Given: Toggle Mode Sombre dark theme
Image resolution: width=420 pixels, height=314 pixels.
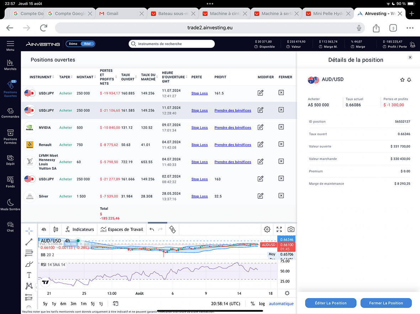Looking at the screenshot, I should pyautogui.click(x=10, y=204).
